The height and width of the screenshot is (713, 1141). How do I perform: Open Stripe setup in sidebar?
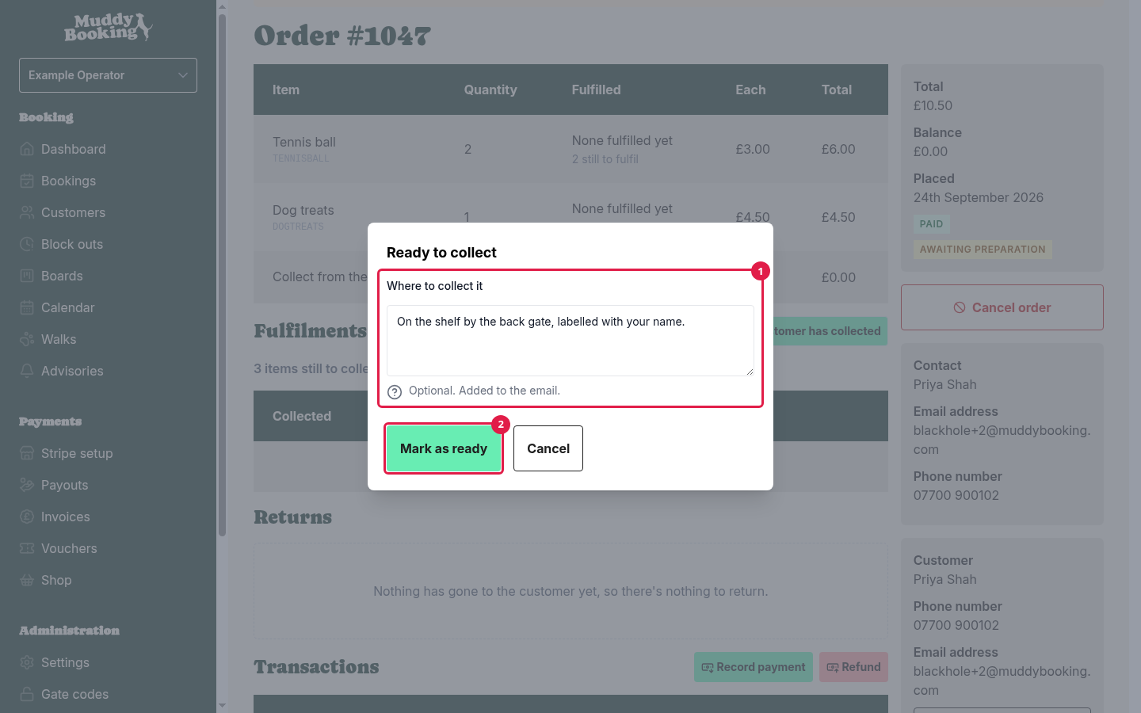coord(77,453)
